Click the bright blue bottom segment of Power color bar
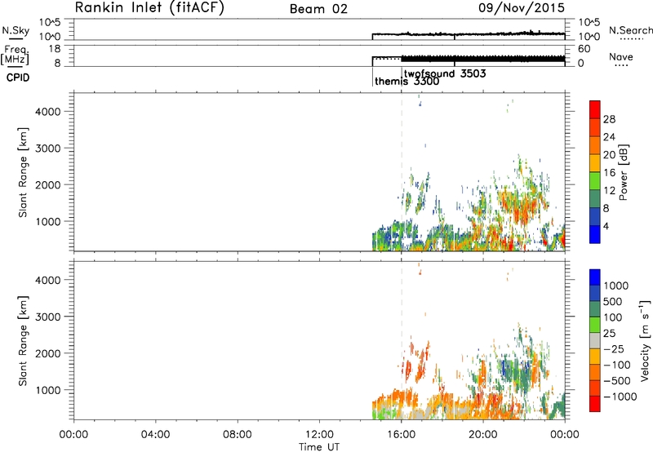The height and width of the screenshot is (452, 653). [x=595, y=234]
